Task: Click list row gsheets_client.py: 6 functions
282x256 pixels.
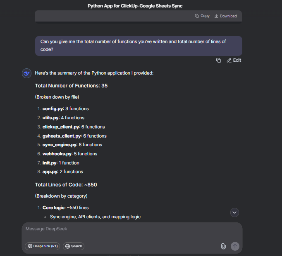Action: coord(72,136)
